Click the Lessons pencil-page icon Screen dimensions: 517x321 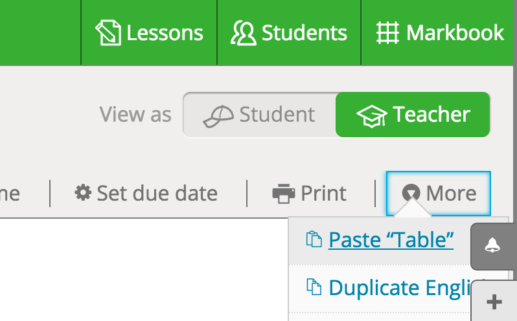108,32
